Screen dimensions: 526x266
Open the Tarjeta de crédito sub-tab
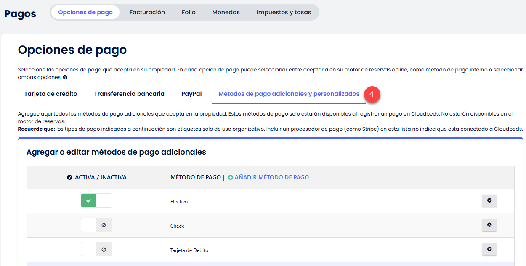tap(51, 94)
